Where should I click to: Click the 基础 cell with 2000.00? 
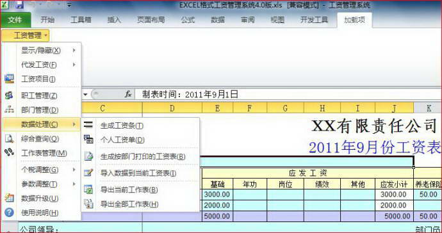coord(217,205)
